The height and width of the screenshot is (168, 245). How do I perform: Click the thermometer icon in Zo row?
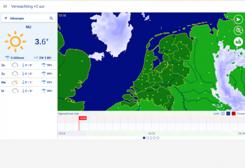(x=23, y=74)
